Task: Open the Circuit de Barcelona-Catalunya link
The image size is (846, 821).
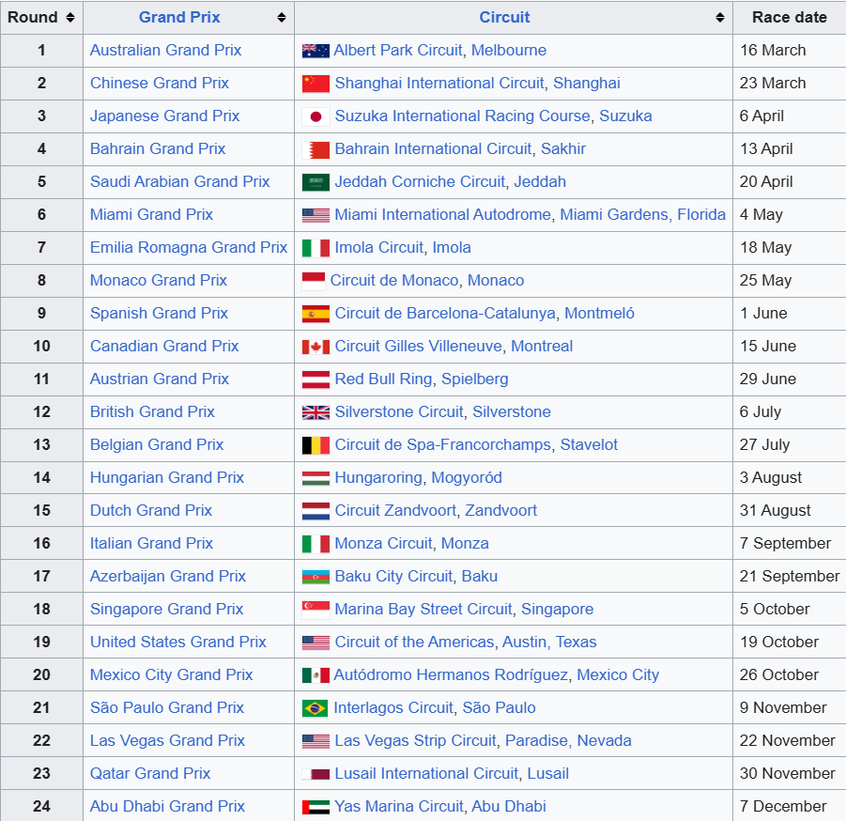Action: tap(445, 314)
